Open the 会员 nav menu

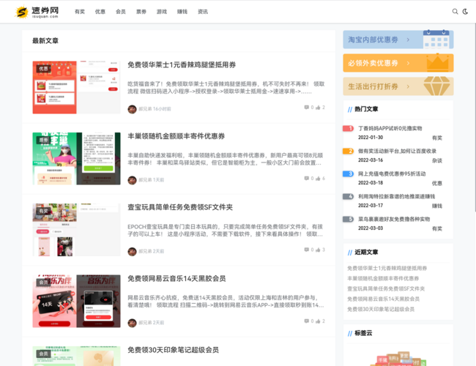click(x=121, y=12)
